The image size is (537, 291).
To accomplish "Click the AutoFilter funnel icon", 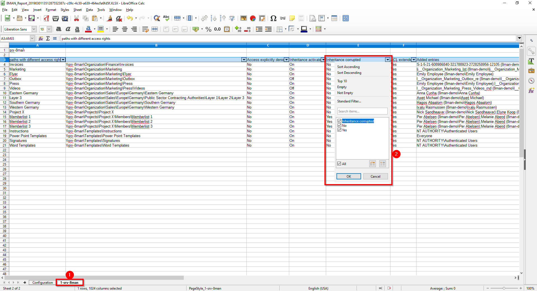I will [232, 18].
